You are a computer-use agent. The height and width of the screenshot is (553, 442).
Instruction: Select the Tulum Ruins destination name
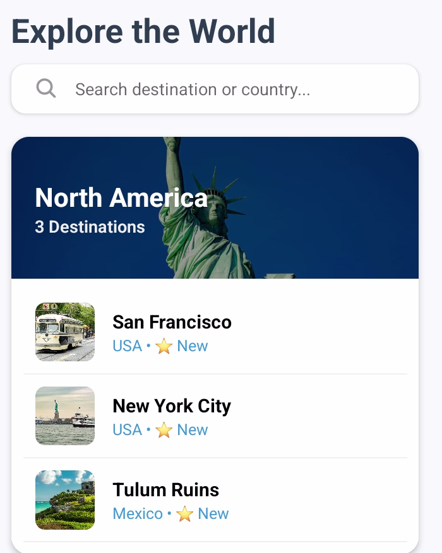(x=165, y=490)
